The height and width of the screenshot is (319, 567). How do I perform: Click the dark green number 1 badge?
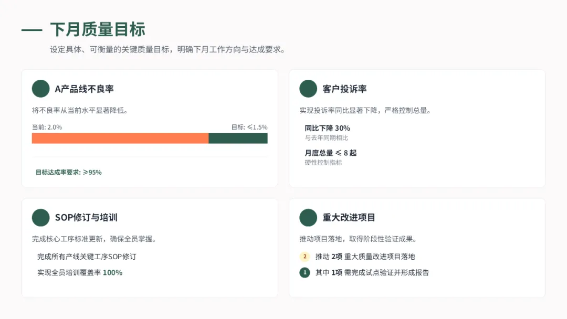pyautogui.click(x=304, y=272)
